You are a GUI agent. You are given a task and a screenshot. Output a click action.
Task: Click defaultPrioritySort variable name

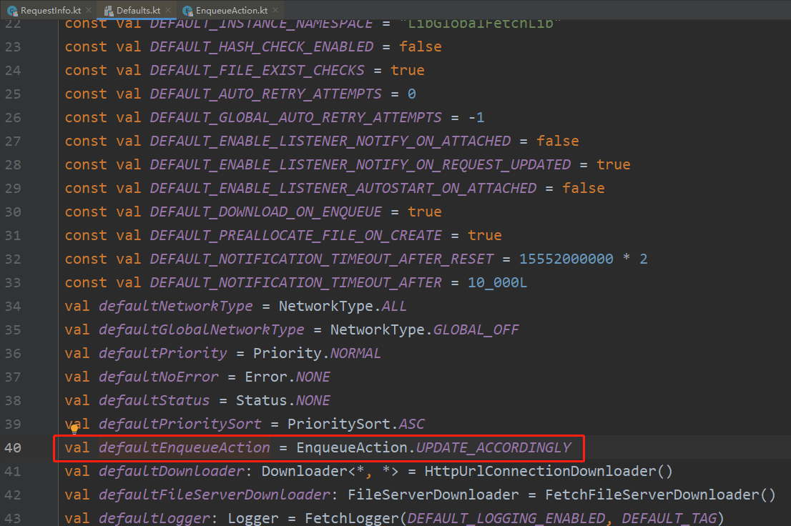[x=180, y=424]
